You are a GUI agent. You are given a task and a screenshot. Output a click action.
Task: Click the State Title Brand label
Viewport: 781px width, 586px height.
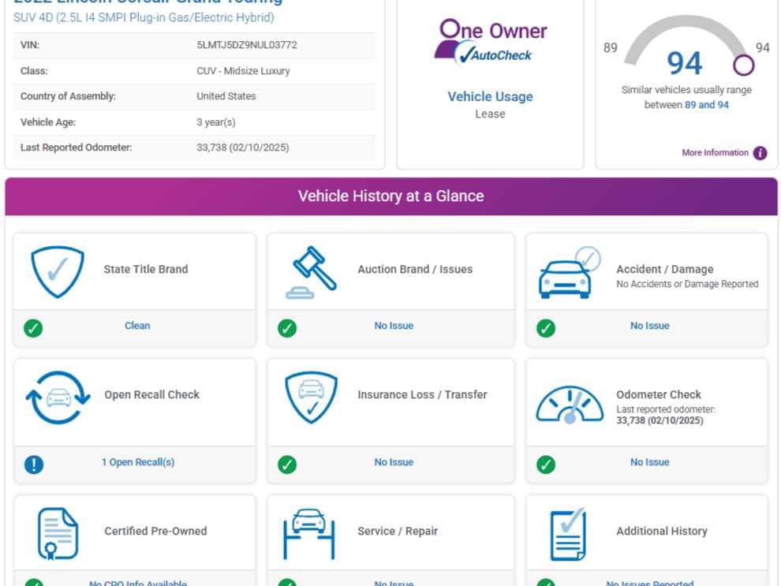tap(146, 270)
